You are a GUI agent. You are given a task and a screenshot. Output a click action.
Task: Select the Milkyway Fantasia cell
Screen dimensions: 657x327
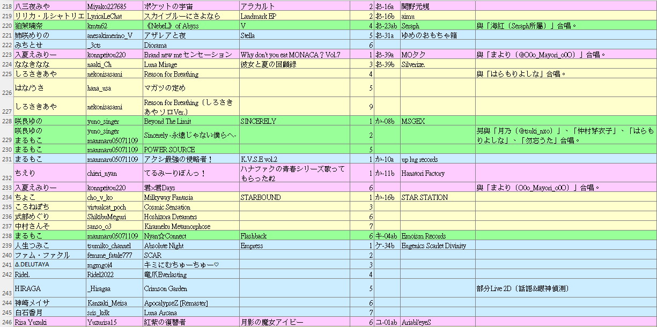(x=190, y=198)
